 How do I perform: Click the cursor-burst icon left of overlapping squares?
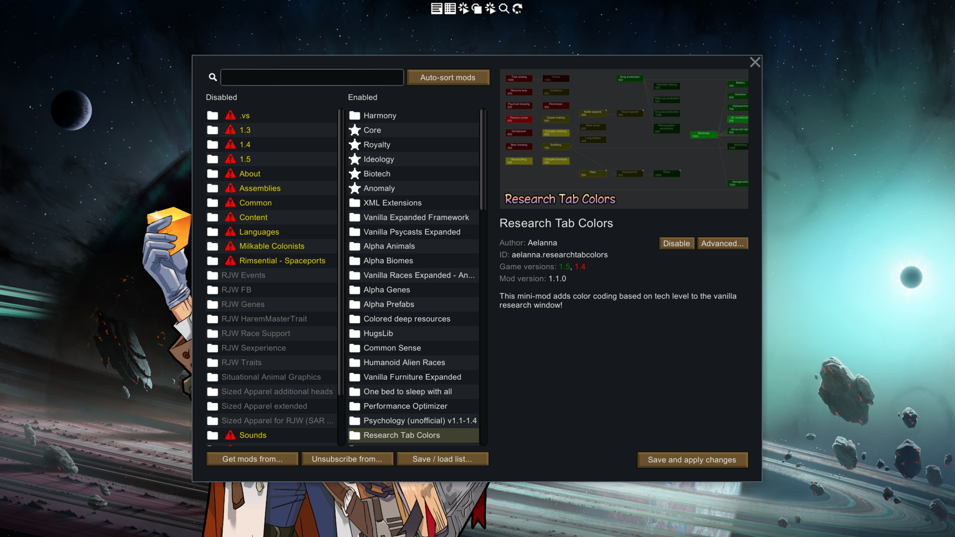464,8
